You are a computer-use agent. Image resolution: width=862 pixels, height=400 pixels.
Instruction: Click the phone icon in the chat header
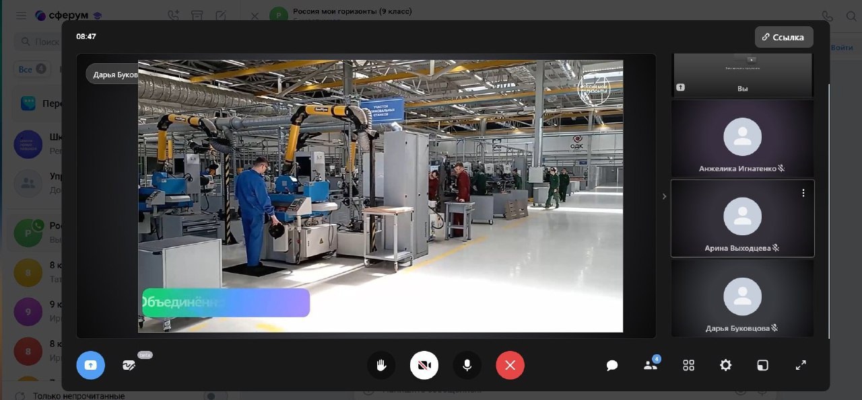coord(827,15)
